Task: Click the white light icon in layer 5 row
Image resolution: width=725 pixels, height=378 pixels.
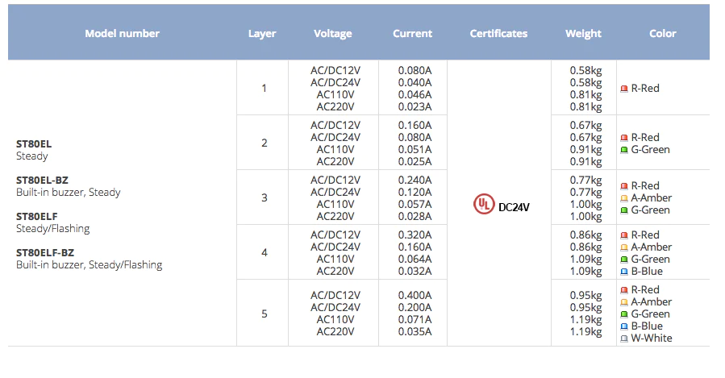Action: click(623, 339)
